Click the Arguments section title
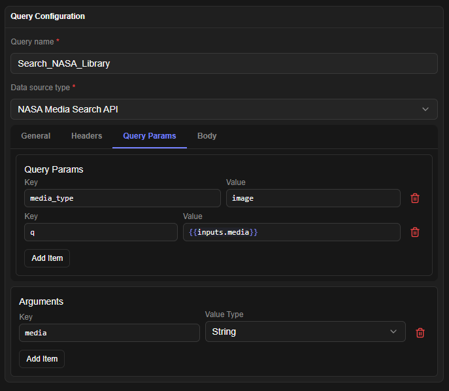This screenshot has height=391, width=449. tap(41, 301)
